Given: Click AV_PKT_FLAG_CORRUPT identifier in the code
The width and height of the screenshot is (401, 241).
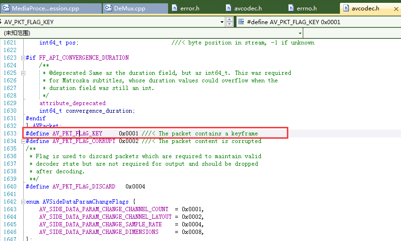Looking at the screenshot, I should pos(84,141).
